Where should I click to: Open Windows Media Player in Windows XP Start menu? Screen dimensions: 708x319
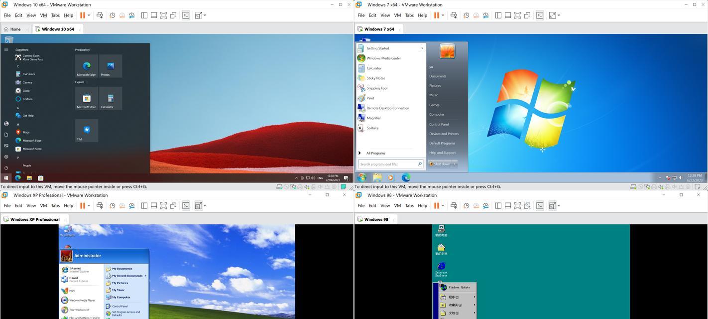(x=82, y=301)
